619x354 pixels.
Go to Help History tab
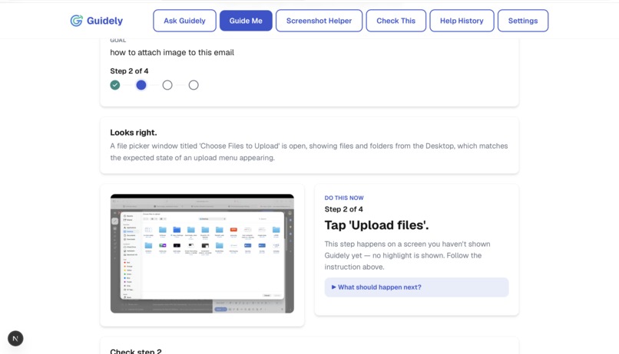coord(462,21)
